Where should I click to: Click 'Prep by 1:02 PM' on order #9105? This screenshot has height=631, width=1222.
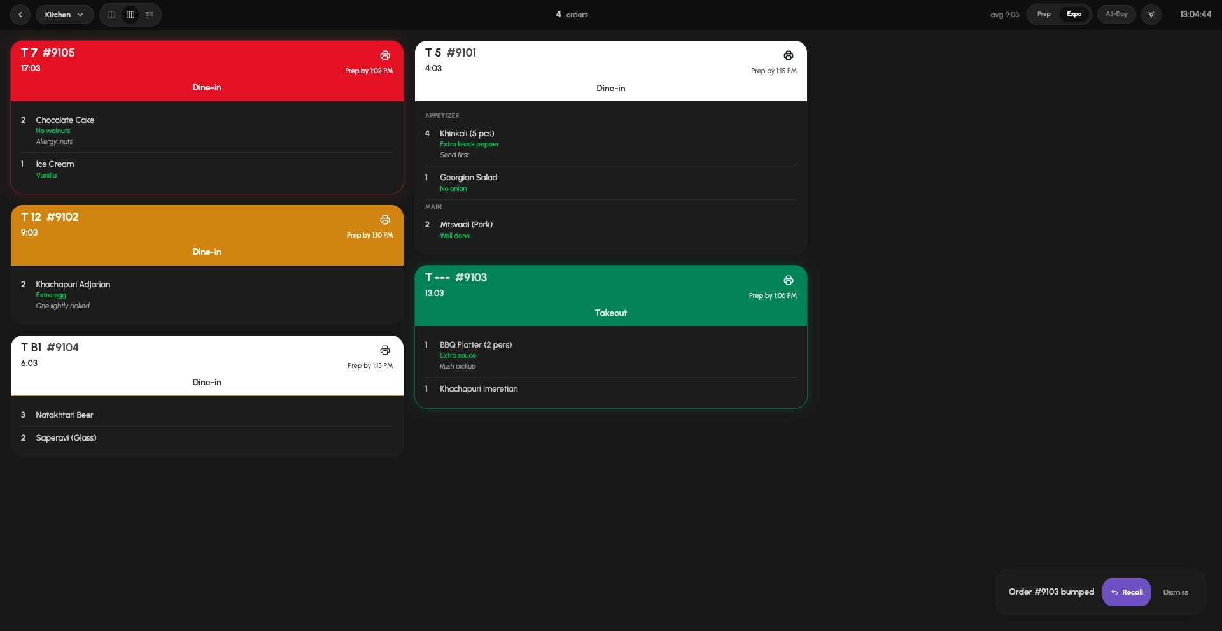(x=369, y=71)
